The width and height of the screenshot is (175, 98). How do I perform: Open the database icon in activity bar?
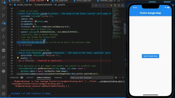coord(4,64)
